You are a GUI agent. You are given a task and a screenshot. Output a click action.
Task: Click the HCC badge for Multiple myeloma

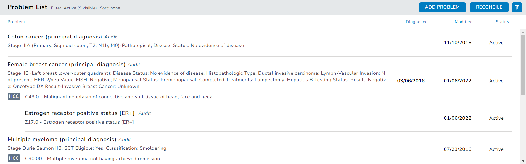coord(14,158)
